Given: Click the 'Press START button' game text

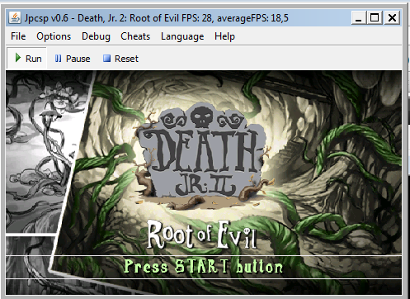Looking at the screenshot, I should point(204,267).
